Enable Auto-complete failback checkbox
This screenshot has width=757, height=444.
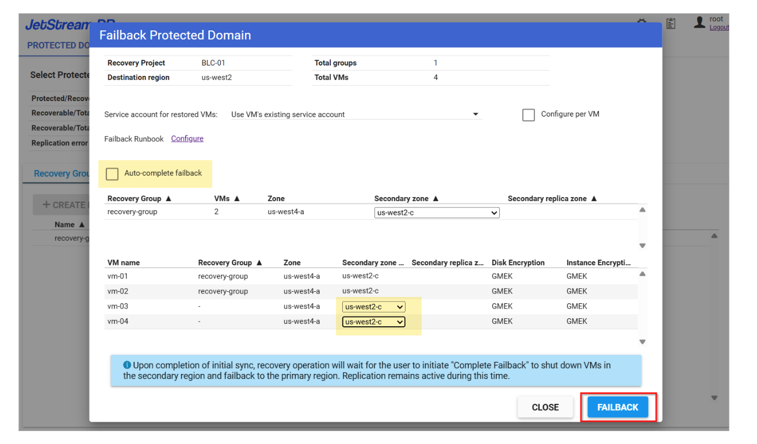[x=112, y=173]
